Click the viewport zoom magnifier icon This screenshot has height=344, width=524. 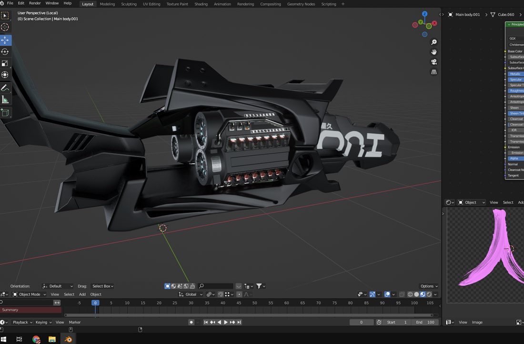434,42
